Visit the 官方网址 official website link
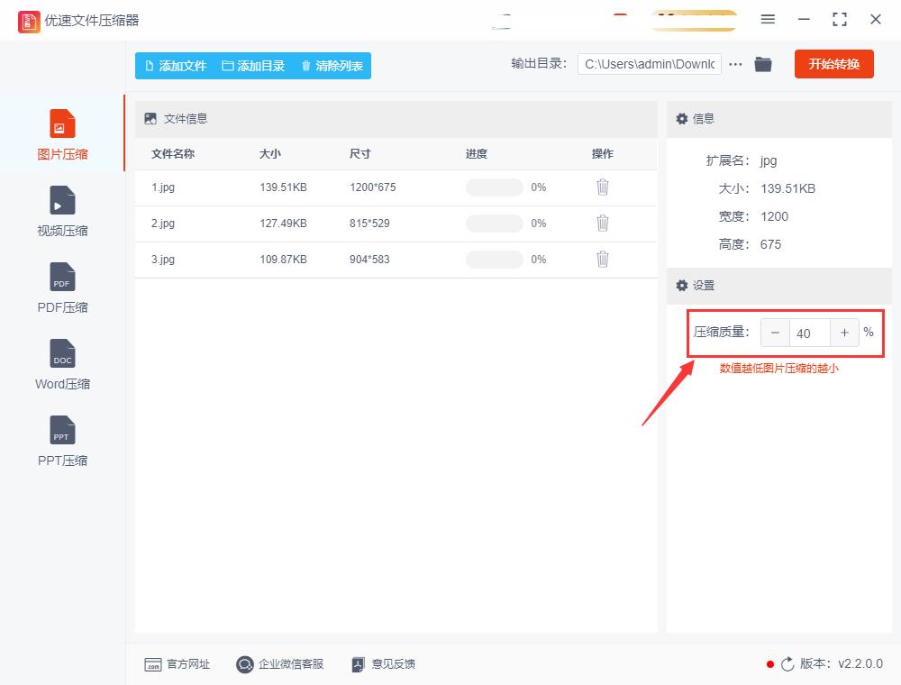Viewport: 901px width, 685px height. click(177, 664)
